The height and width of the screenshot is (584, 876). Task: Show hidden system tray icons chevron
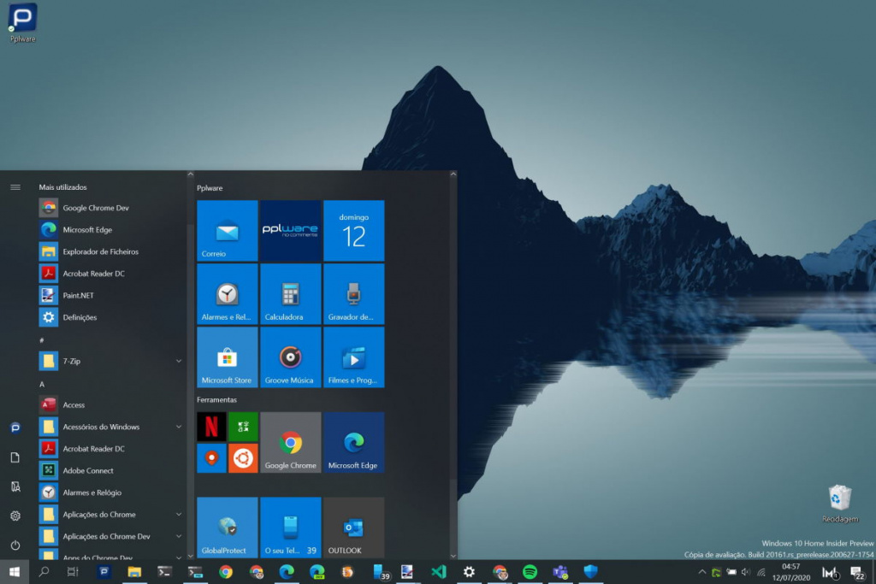[702, 572]
